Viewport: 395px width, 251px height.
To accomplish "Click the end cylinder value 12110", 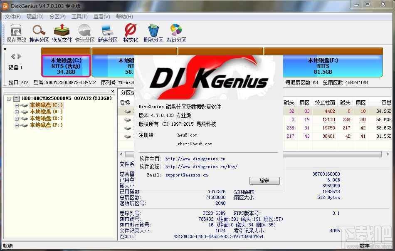I will point(329,119).
